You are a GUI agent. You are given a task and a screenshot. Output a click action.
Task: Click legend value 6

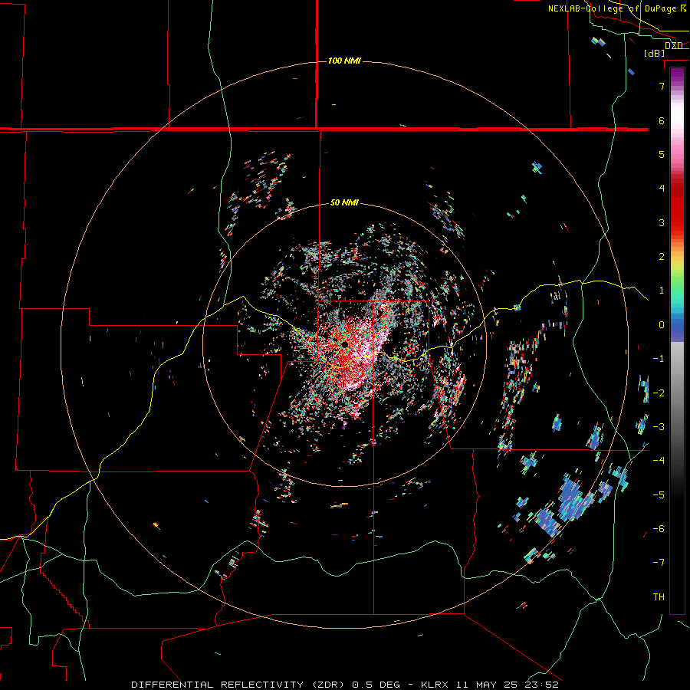coord(662,120)
